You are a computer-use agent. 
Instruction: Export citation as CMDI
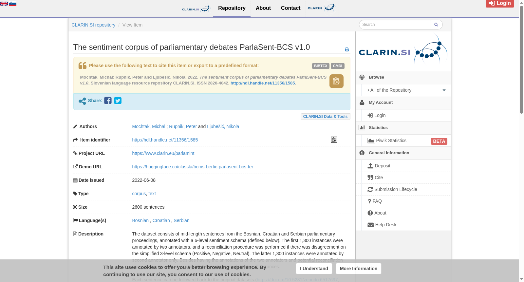(x=338, y=66)
